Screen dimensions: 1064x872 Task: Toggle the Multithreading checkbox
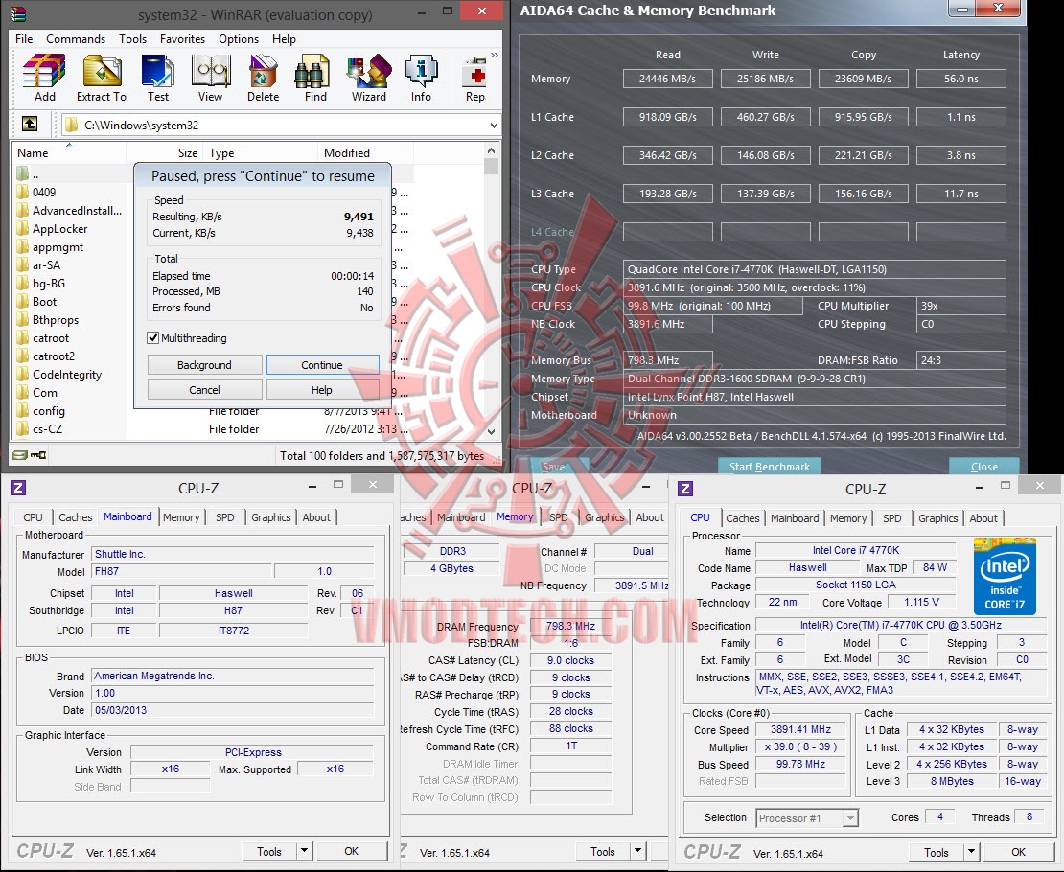153,338
